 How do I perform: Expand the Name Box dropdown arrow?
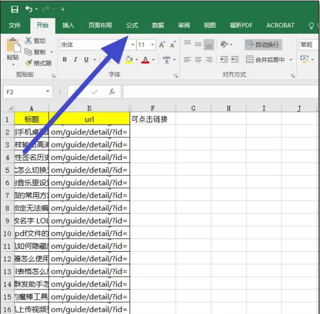pos(48,92)
